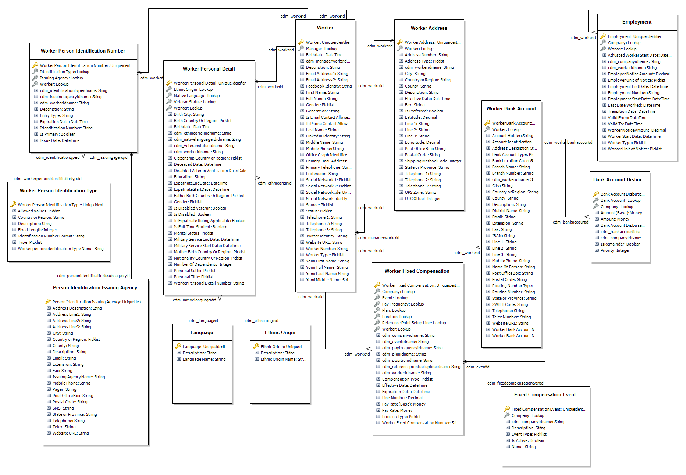
Task: Select the Twitter Identity: String attribute
Action: tap(326, 236)
